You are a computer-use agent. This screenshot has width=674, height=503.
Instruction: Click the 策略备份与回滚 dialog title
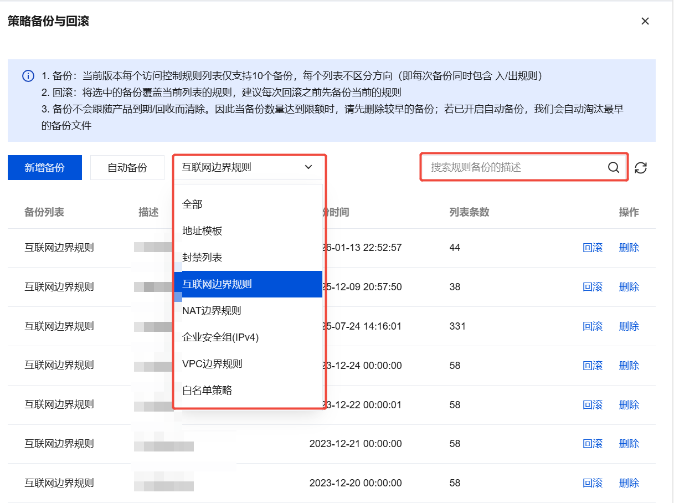(x=48, y=22)
